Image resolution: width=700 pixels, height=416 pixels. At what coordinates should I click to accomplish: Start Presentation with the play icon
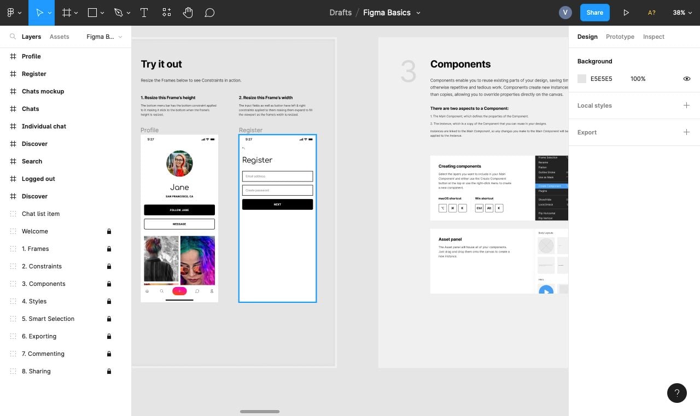[x=626, y=12]
